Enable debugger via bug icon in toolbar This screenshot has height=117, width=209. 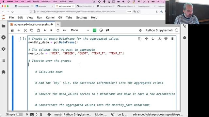(140, 30)
